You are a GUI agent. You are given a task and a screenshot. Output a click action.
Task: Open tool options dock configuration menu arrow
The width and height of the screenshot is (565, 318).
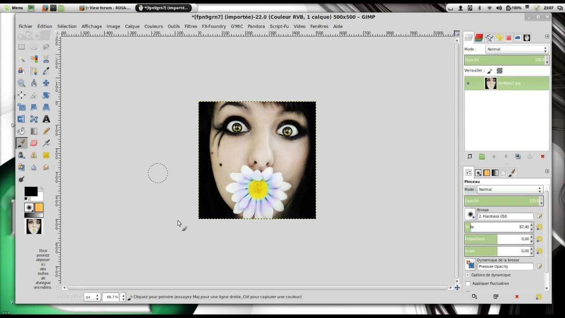(547, 171)
